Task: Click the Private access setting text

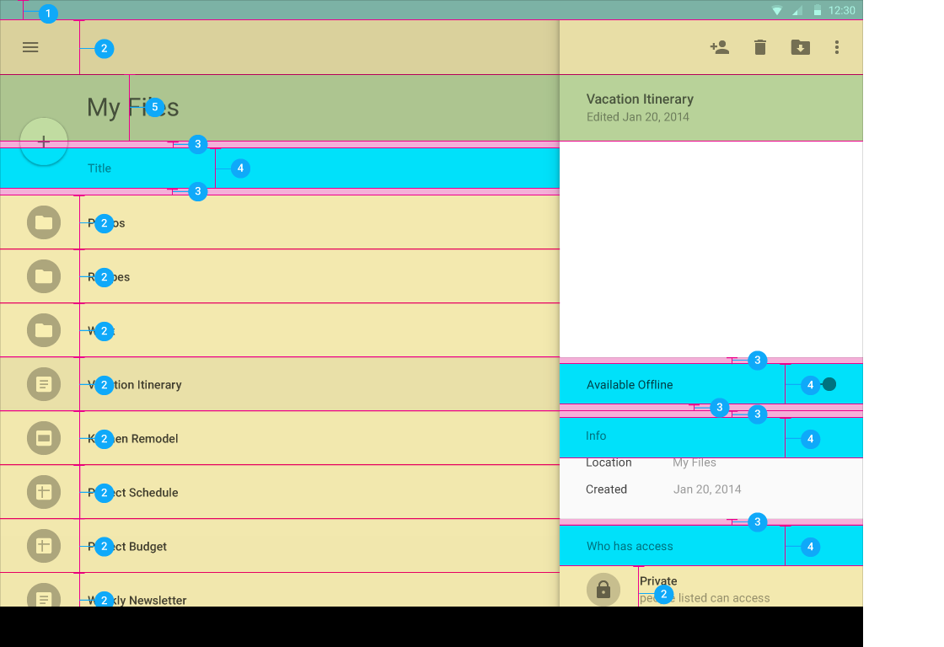Action: click(x=659, y=581)
